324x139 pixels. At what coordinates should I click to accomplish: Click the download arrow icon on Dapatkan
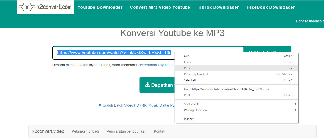(148, 85)
